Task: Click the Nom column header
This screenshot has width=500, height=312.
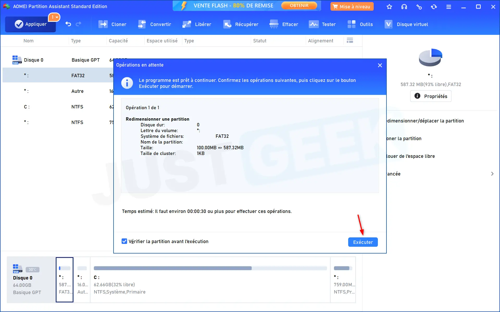Action: point(28,41)
